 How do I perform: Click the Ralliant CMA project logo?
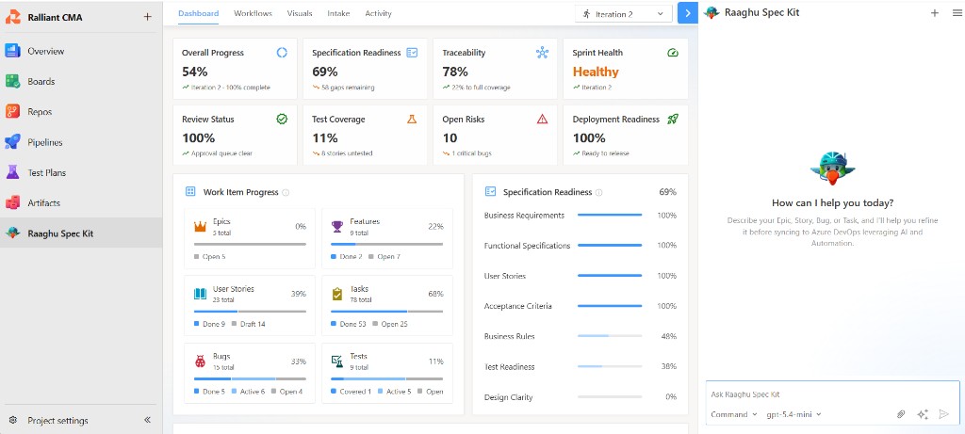point(13,17)
